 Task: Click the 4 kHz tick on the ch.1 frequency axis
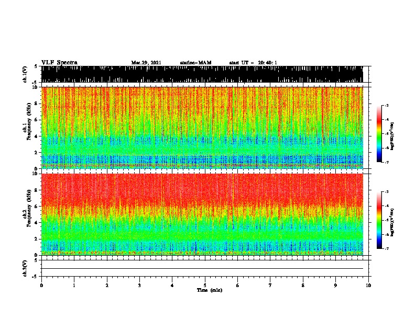[x=37, y=136]
